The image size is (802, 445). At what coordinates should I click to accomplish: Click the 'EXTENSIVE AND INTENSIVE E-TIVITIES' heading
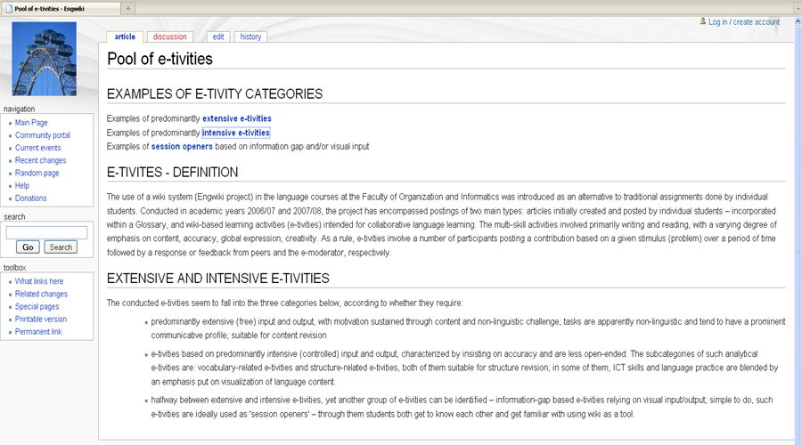point(218,279)
